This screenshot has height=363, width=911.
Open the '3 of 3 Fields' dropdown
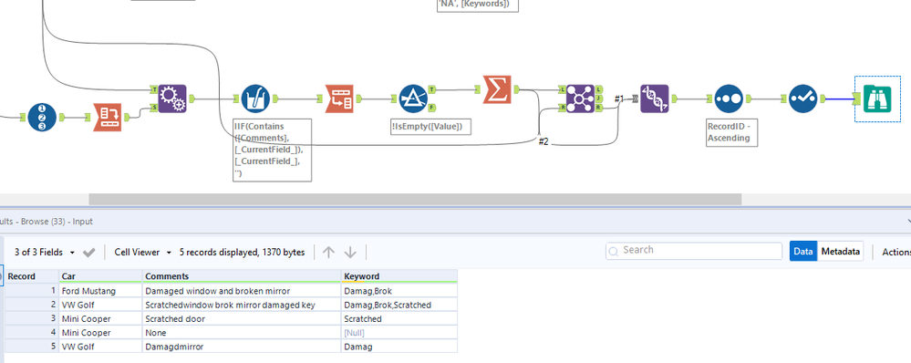[45, 252]
